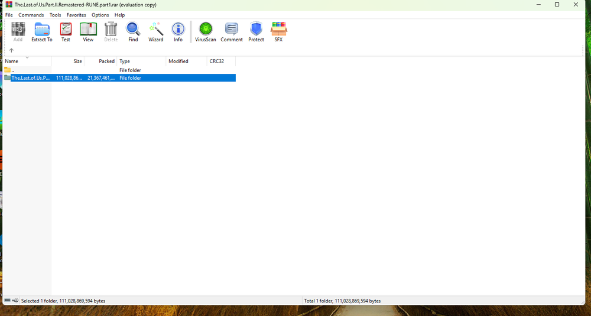Click the Protect shield icon
Viewport: 591px width, 316px height.
point(256,32)
